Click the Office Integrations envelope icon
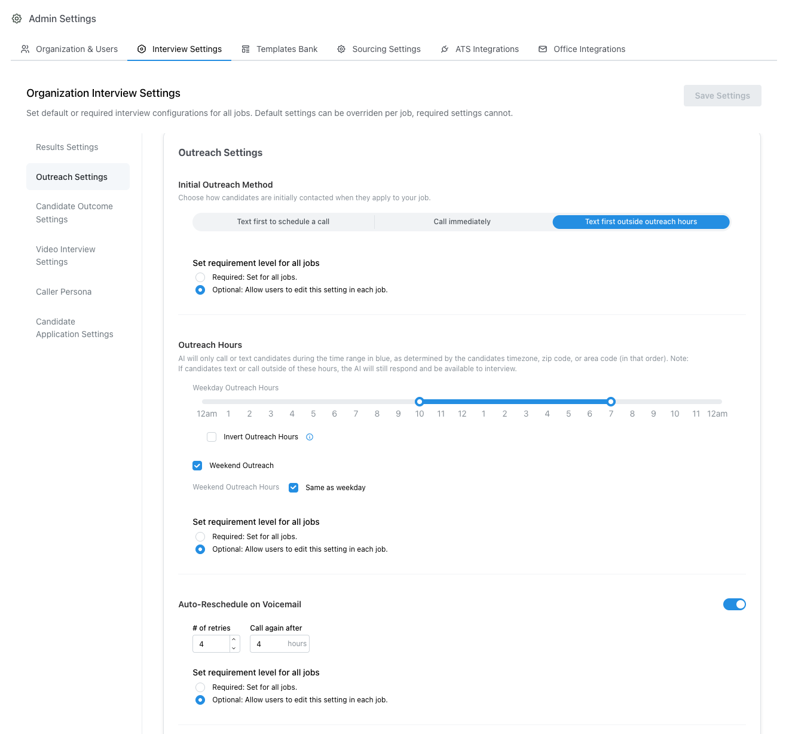This screenshot has width=789, height=734. (543, 49)
